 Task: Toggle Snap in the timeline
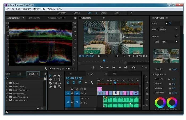click(74, 82)
